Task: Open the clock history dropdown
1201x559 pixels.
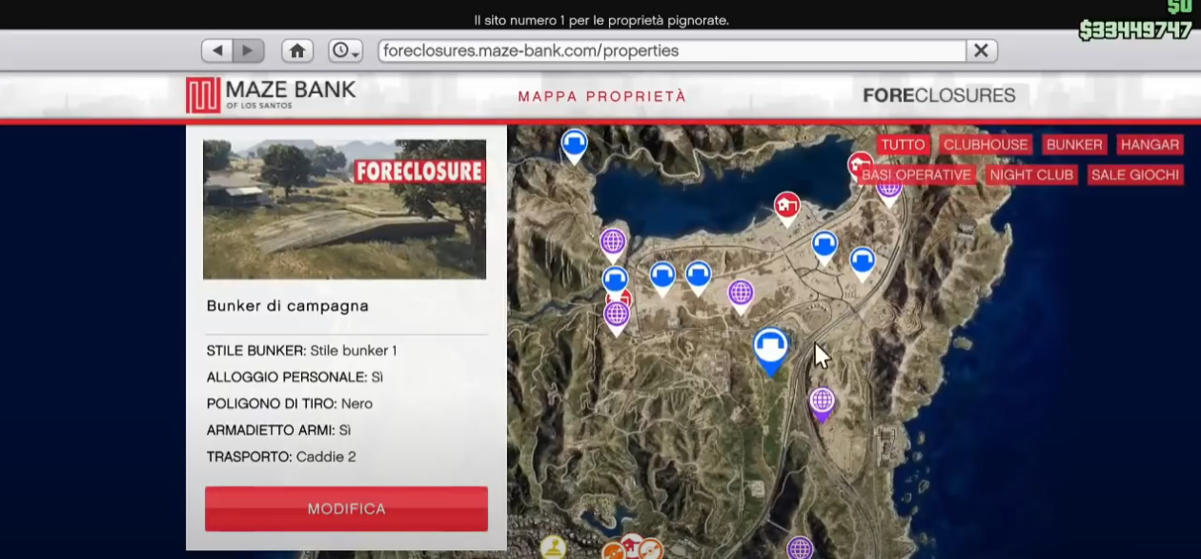Action: tap(345, 51)
